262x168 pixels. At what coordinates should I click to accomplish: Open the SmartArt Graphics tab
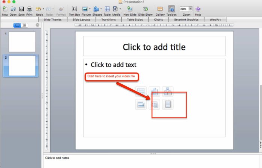pyautogui.click(x=186, y=19)
